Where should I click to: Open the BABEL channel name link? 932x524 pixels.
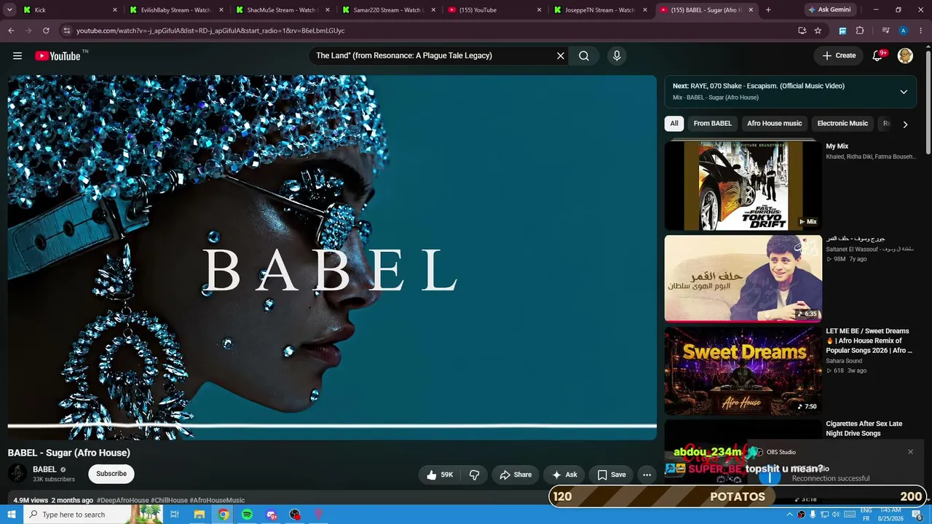(44, 469)
